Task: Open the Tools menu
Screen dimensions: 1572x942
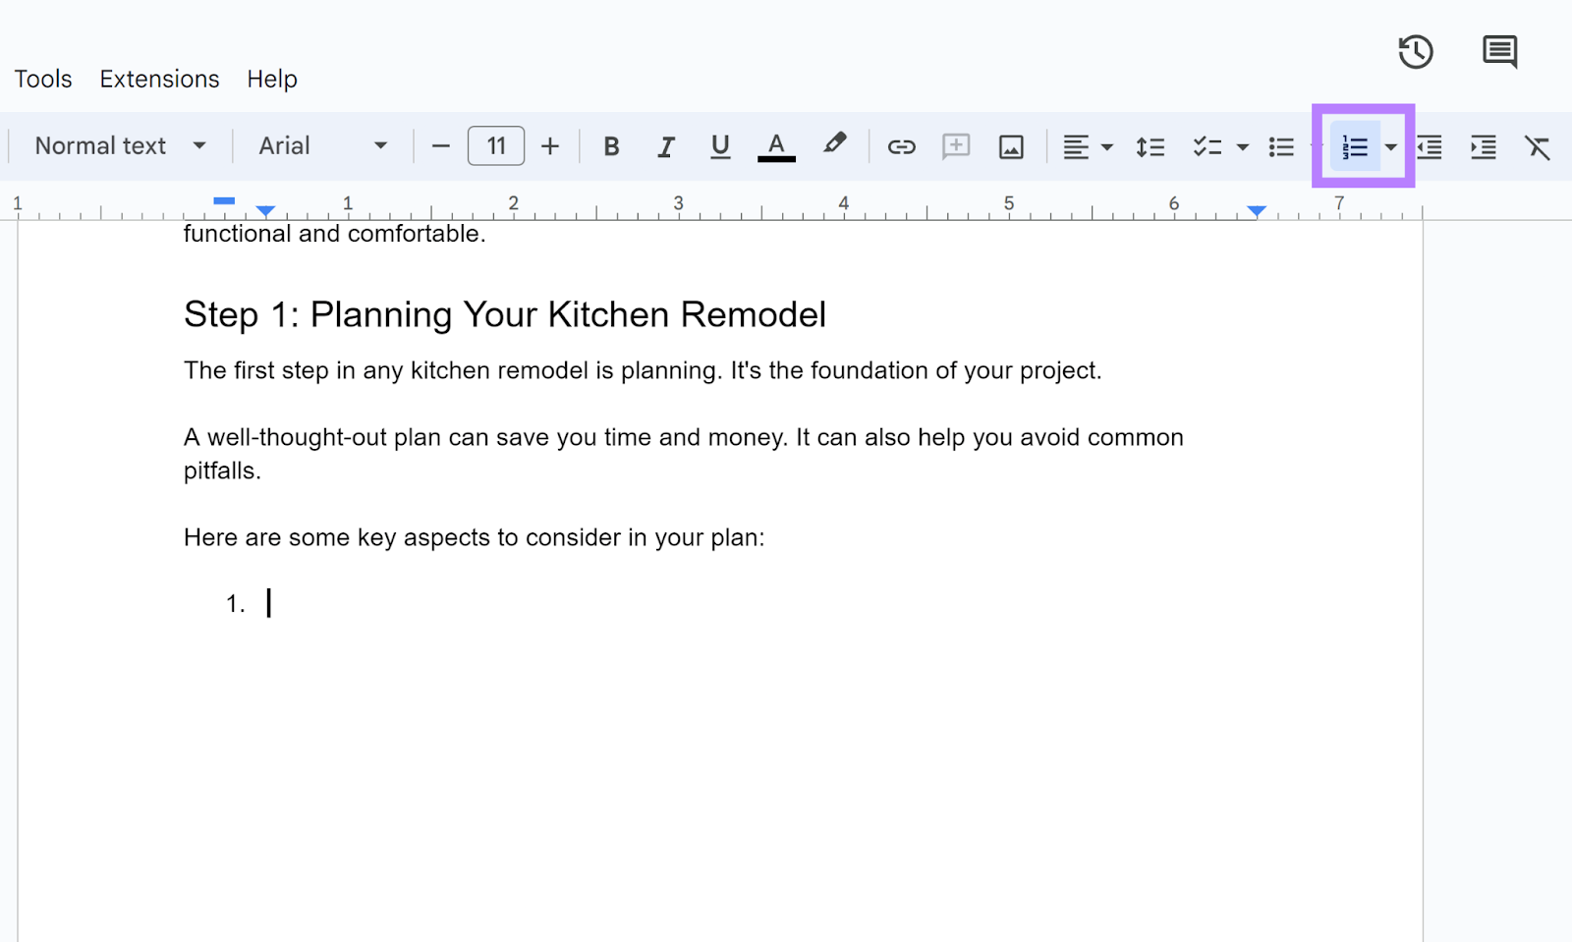Action: pos(42,79)
